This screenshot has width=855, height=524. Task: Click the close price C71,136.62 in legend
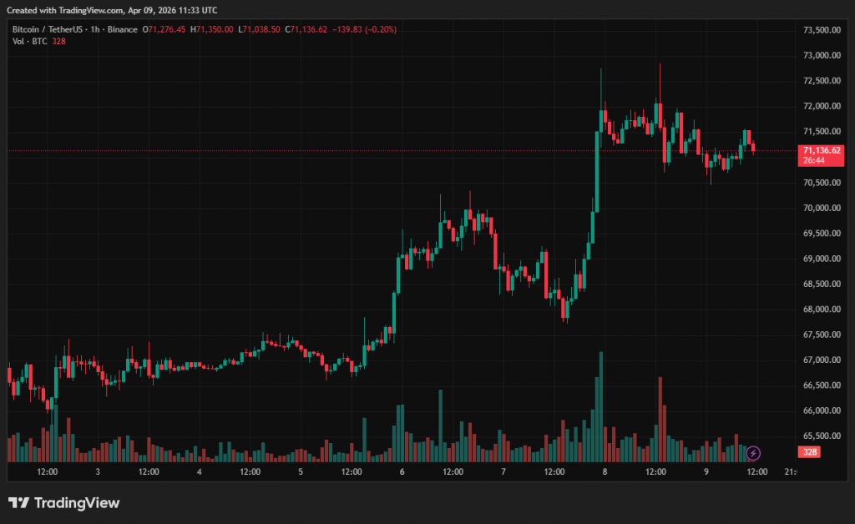pos(307,29)
